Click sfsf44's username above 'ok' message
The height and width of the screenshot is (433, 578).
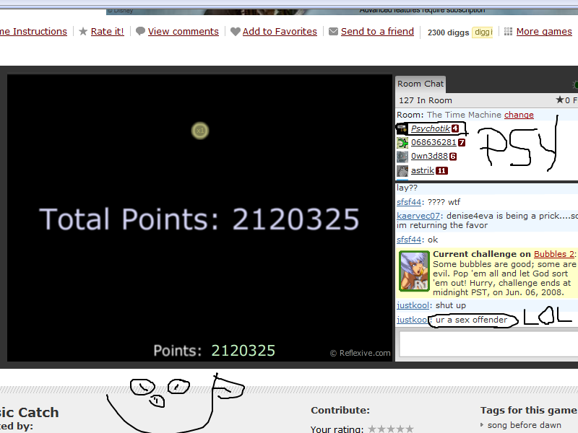(408, 240)
